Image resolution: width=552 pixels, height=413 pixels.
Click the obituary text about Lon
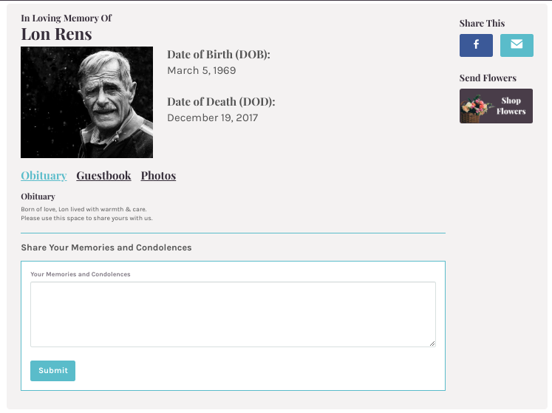86,214
